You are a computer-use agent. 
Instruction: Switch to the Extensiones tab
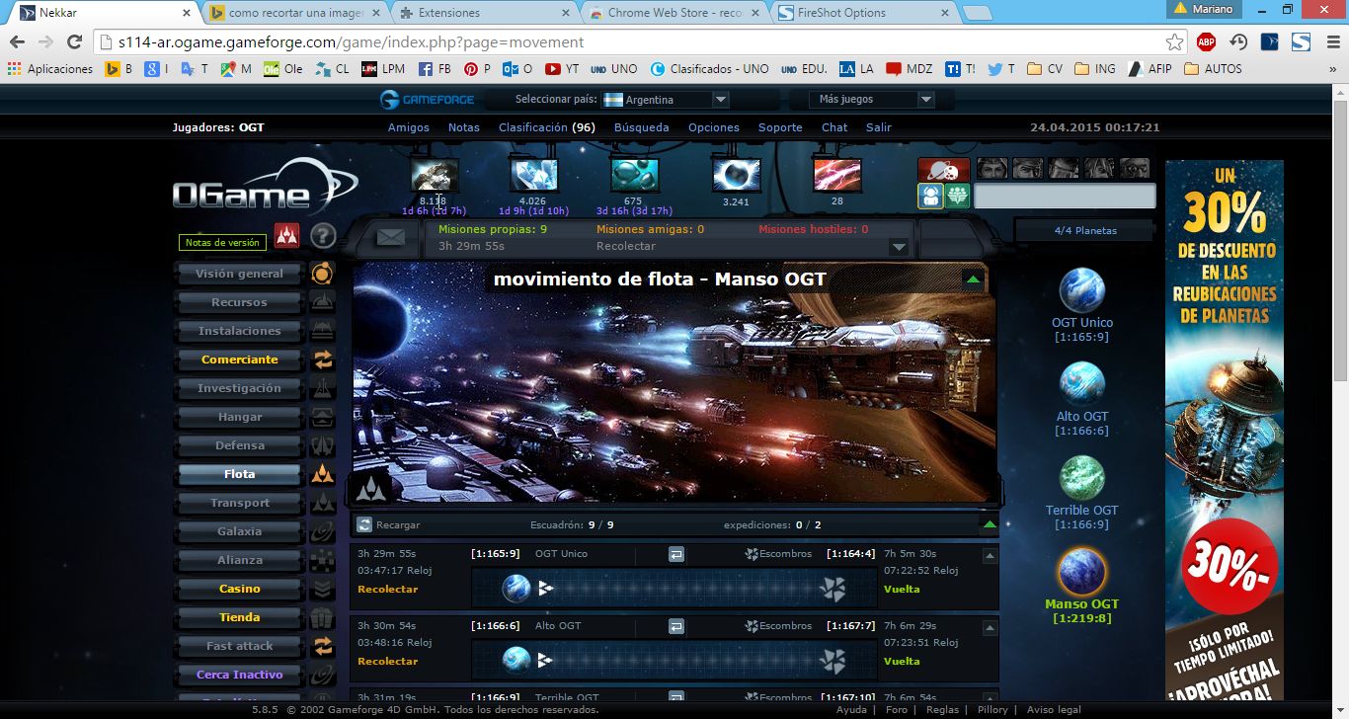(x=484, y=13)
